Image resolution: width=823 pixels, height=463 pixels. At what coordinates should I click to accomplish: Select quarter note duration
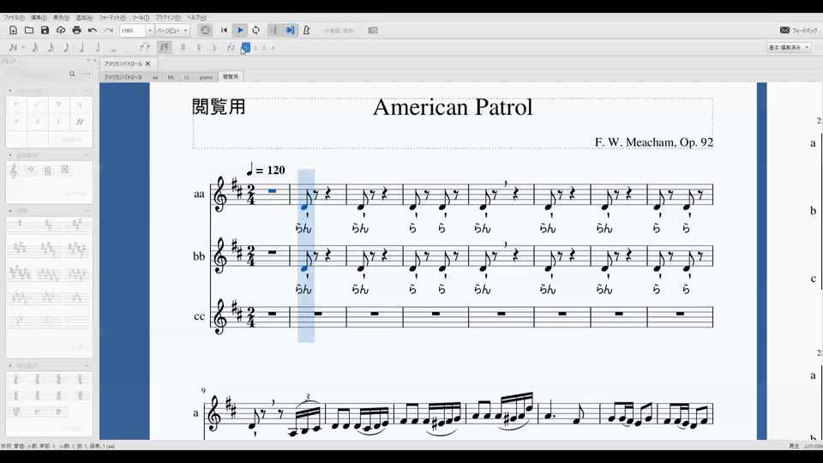tap(82, 48)
